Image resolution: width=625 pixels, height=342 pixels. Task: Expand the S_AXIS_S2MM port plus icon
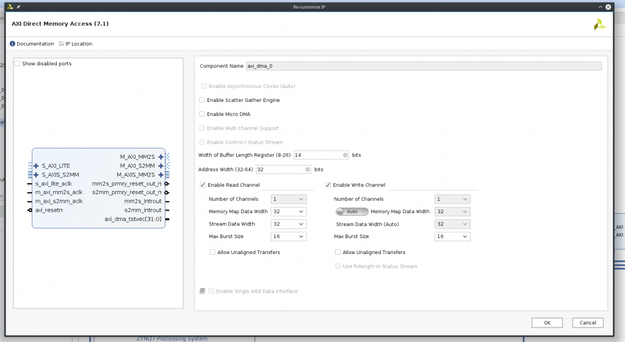click(x=36, y=175)
